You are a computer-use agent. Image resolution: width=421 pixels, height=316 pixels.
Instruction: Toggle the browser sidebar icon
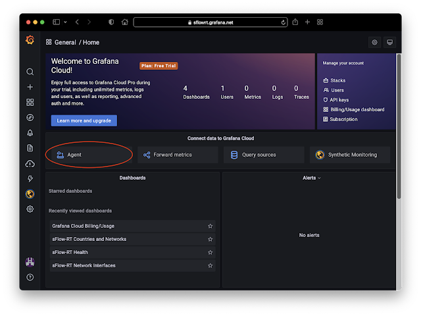56,22
